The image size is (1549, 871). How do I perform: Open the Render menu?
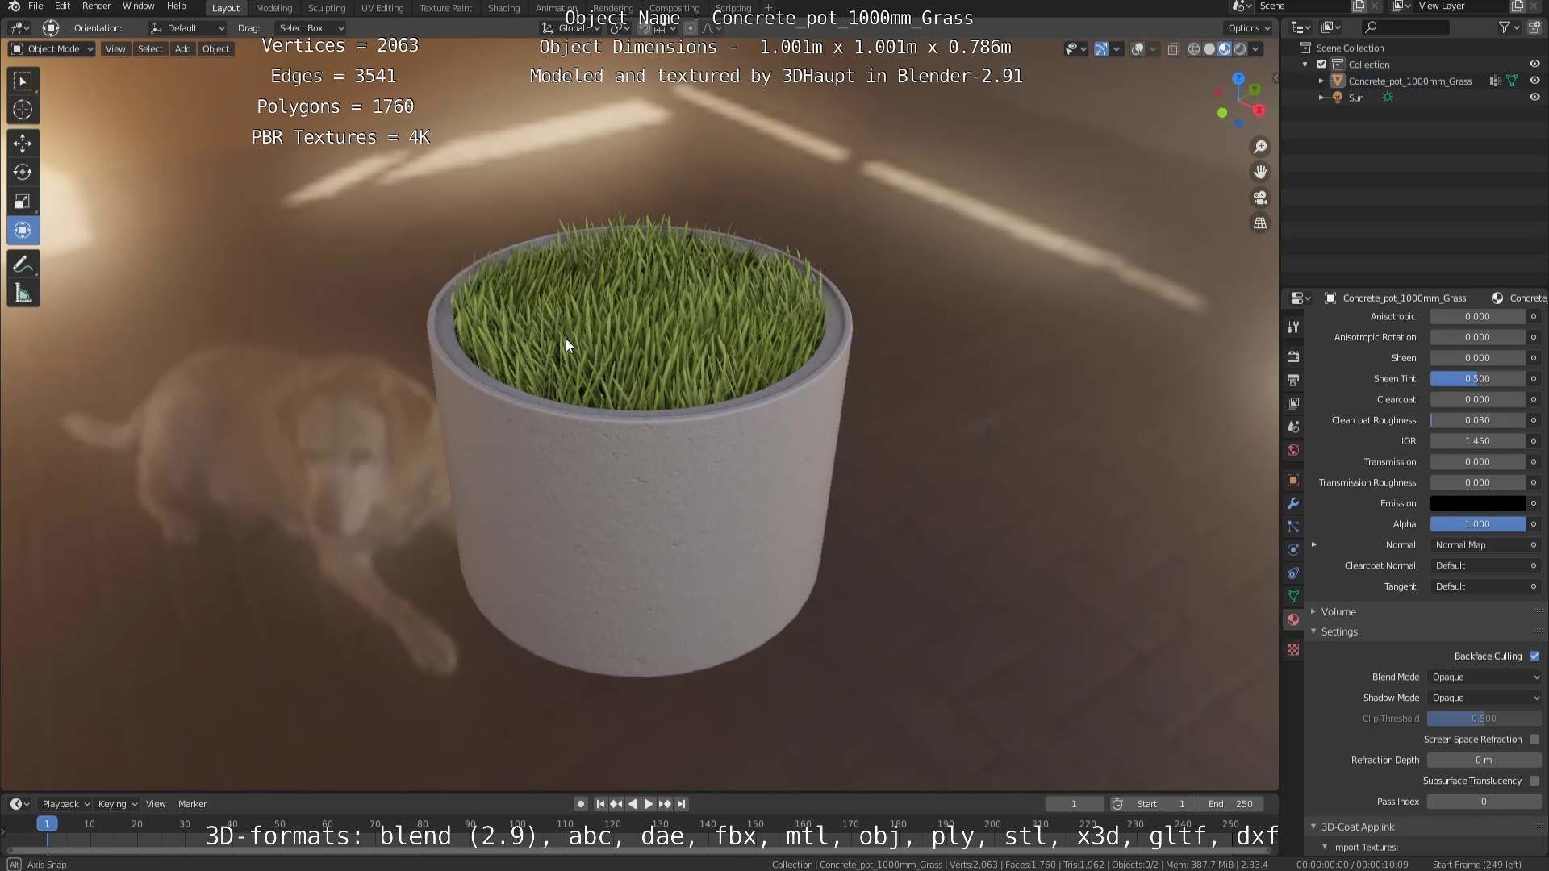(96, 6)
